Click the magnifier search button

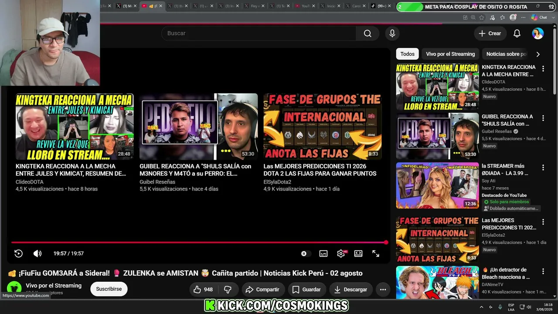[367, 34]
